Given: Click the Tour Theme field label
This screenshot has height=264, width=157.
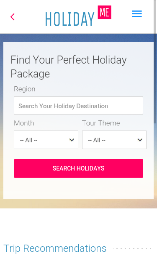Looking at the screenshot, I should tap(101, 123).
